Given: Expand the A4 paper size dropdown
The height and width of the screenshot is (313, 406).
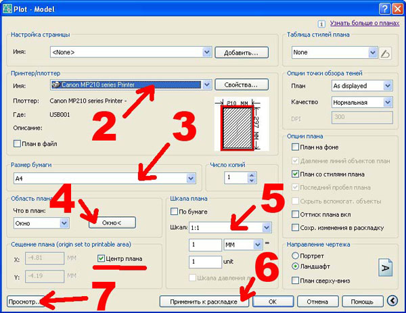Looking at the screenshot, I should 191,178.
